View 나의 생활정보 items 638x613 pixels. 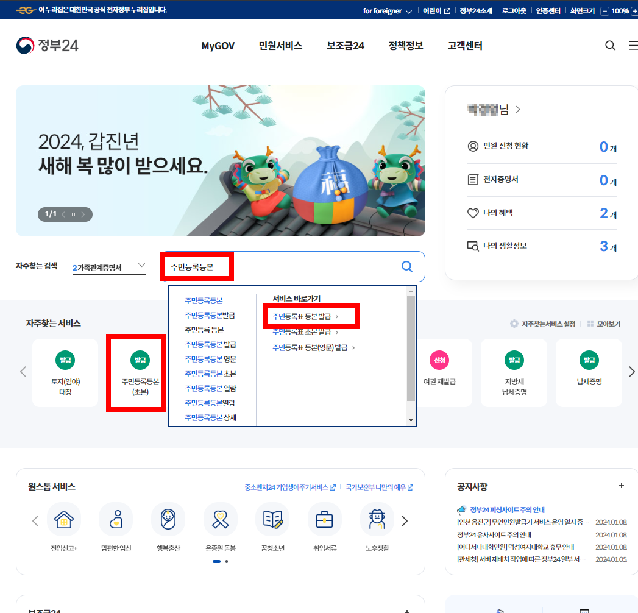[542, 246]
